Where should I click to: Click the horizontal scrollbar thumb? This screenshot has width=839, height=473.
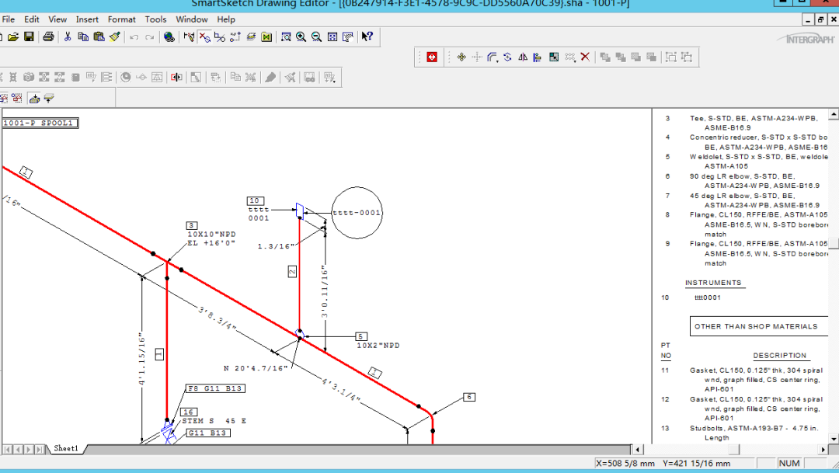(x=733, y=450)
